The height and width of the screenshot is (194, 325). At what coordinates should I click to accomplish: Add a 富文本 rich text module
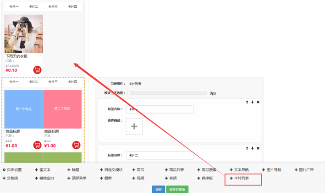[x=43, y=170]
